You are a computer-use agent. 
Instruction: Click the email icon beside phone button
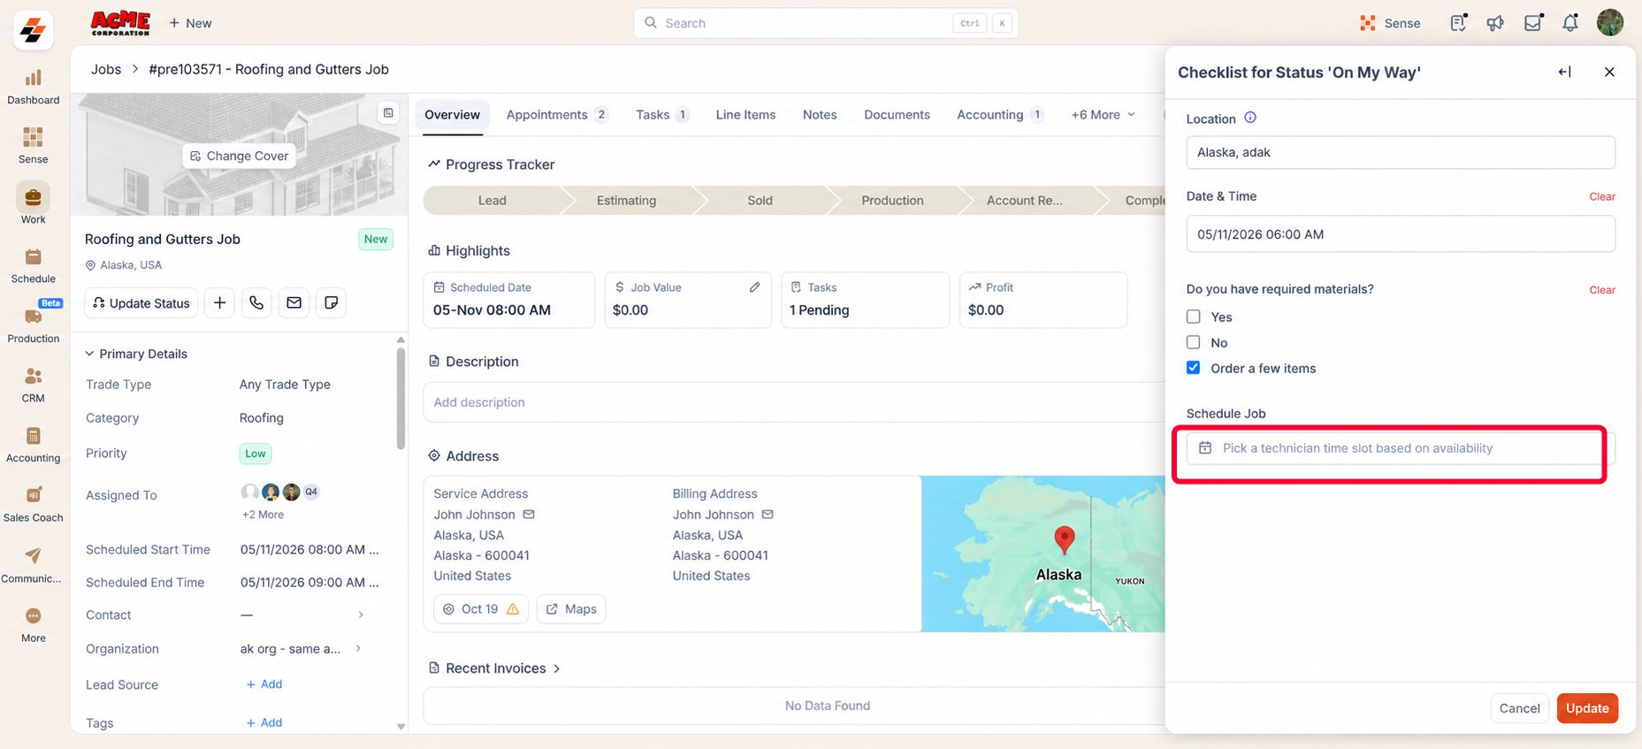[x=294, y=302]
